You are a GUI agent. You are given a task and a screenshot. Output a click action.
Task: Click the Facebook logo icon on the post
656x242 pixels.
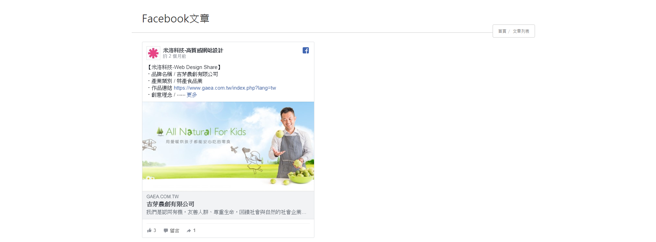305,50
